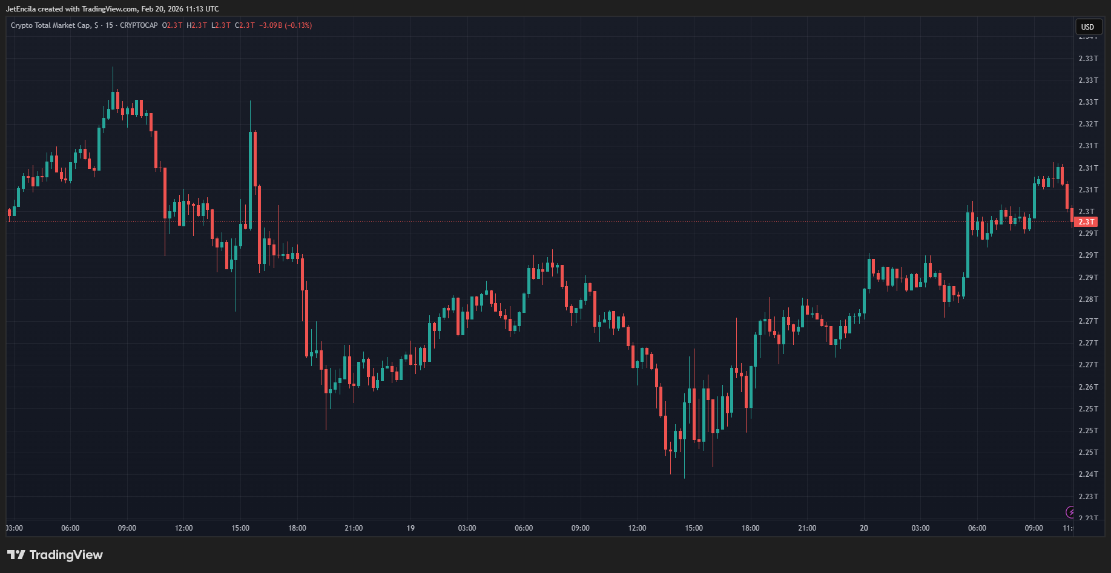This screenshot has height=573, width=1111.
Task: Click the −3.09B (−0.13%) change readout
Action: point(285,25)
